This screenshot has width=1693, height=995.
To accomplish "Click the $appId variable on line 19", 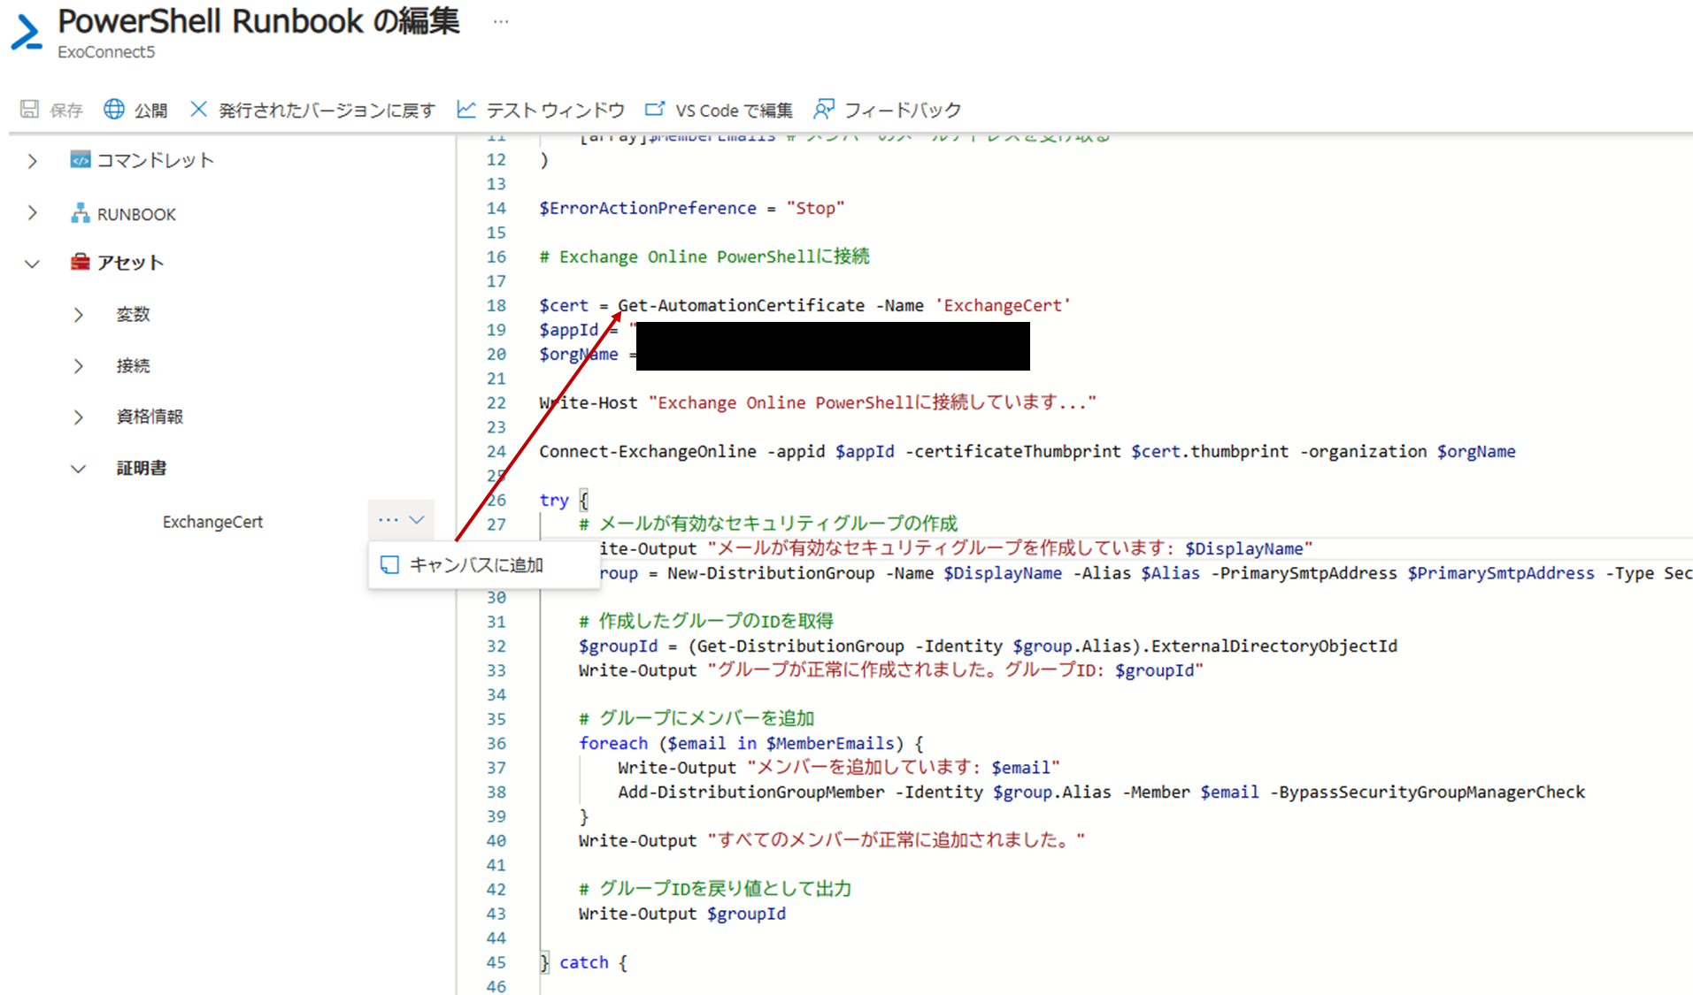I will point(569,330).
